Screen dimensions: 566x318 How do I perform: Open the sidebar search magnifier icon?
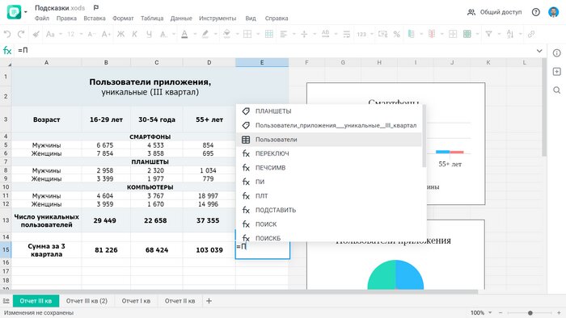click(x=556, y=90)
